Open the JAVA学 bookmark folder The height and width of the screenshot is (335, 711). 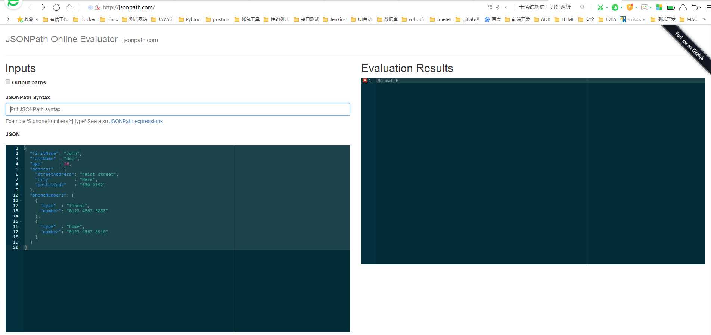[x=162, y=19]
